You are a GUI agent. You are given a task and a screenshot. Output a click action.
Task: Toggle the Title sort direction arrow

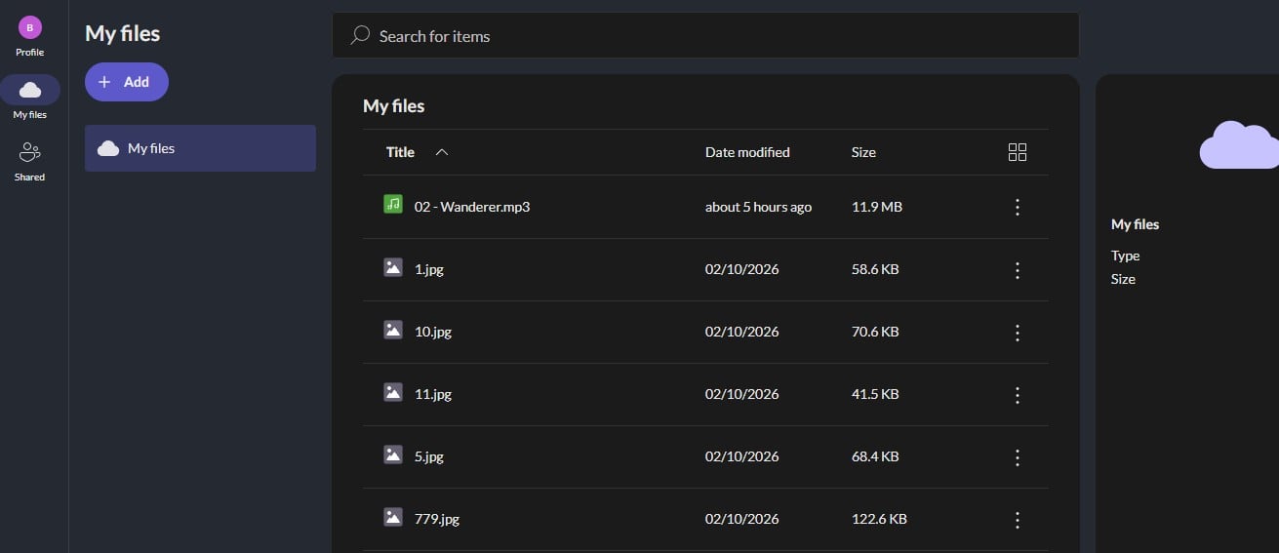click(x=442, y=152)
